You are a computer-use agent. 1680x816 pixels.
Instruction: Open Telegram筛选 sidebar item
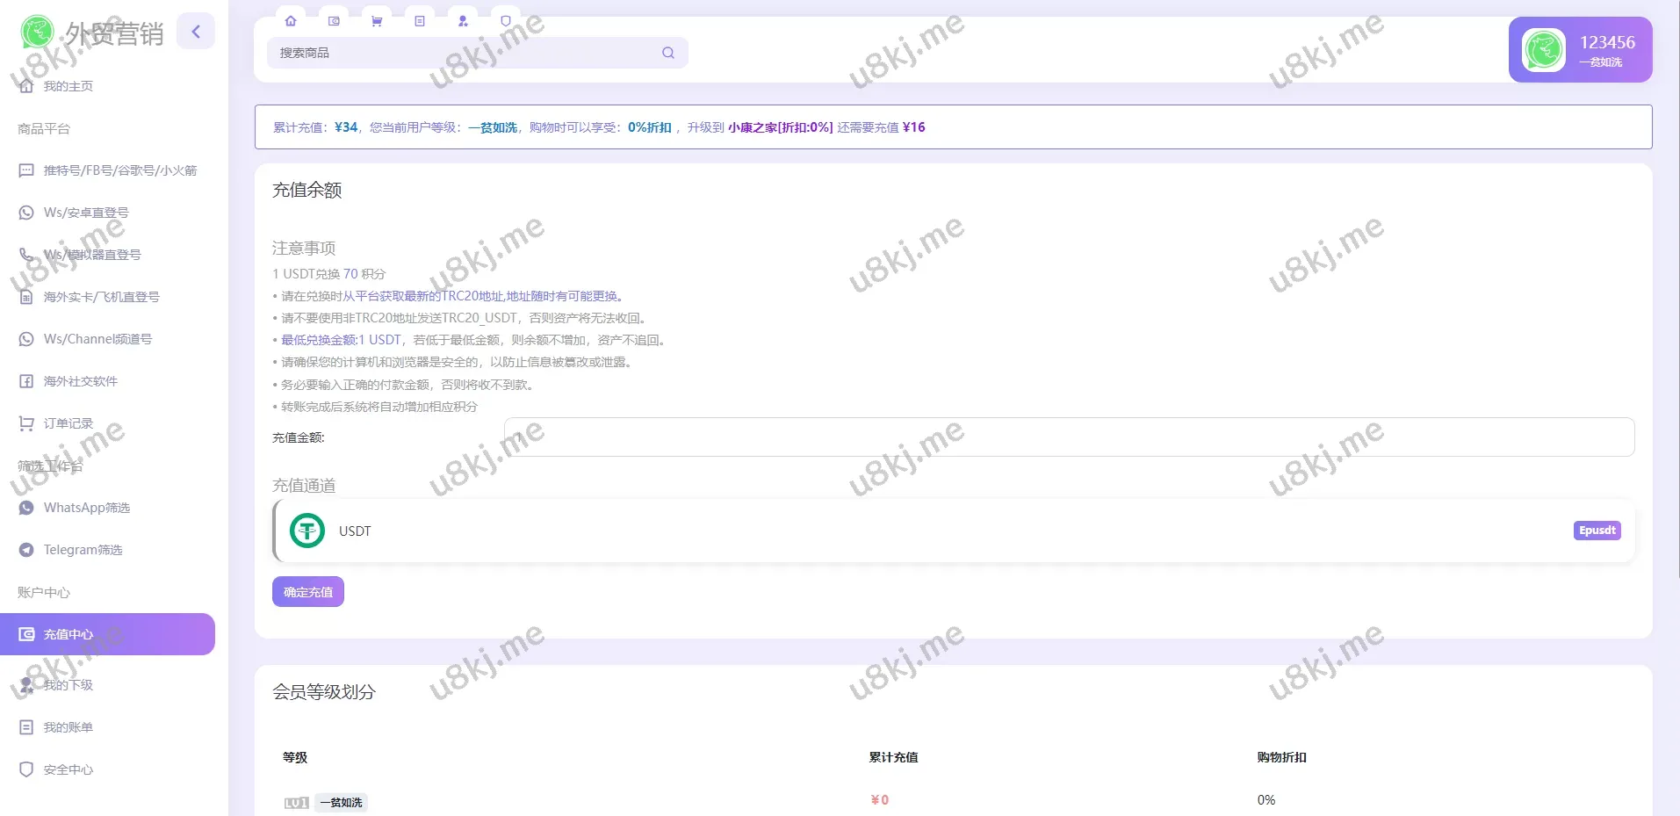click(x=83, y=550)
